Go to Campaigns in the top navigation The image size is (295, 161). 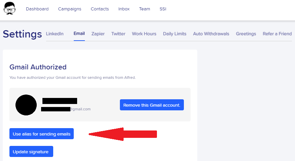[70, 9]
